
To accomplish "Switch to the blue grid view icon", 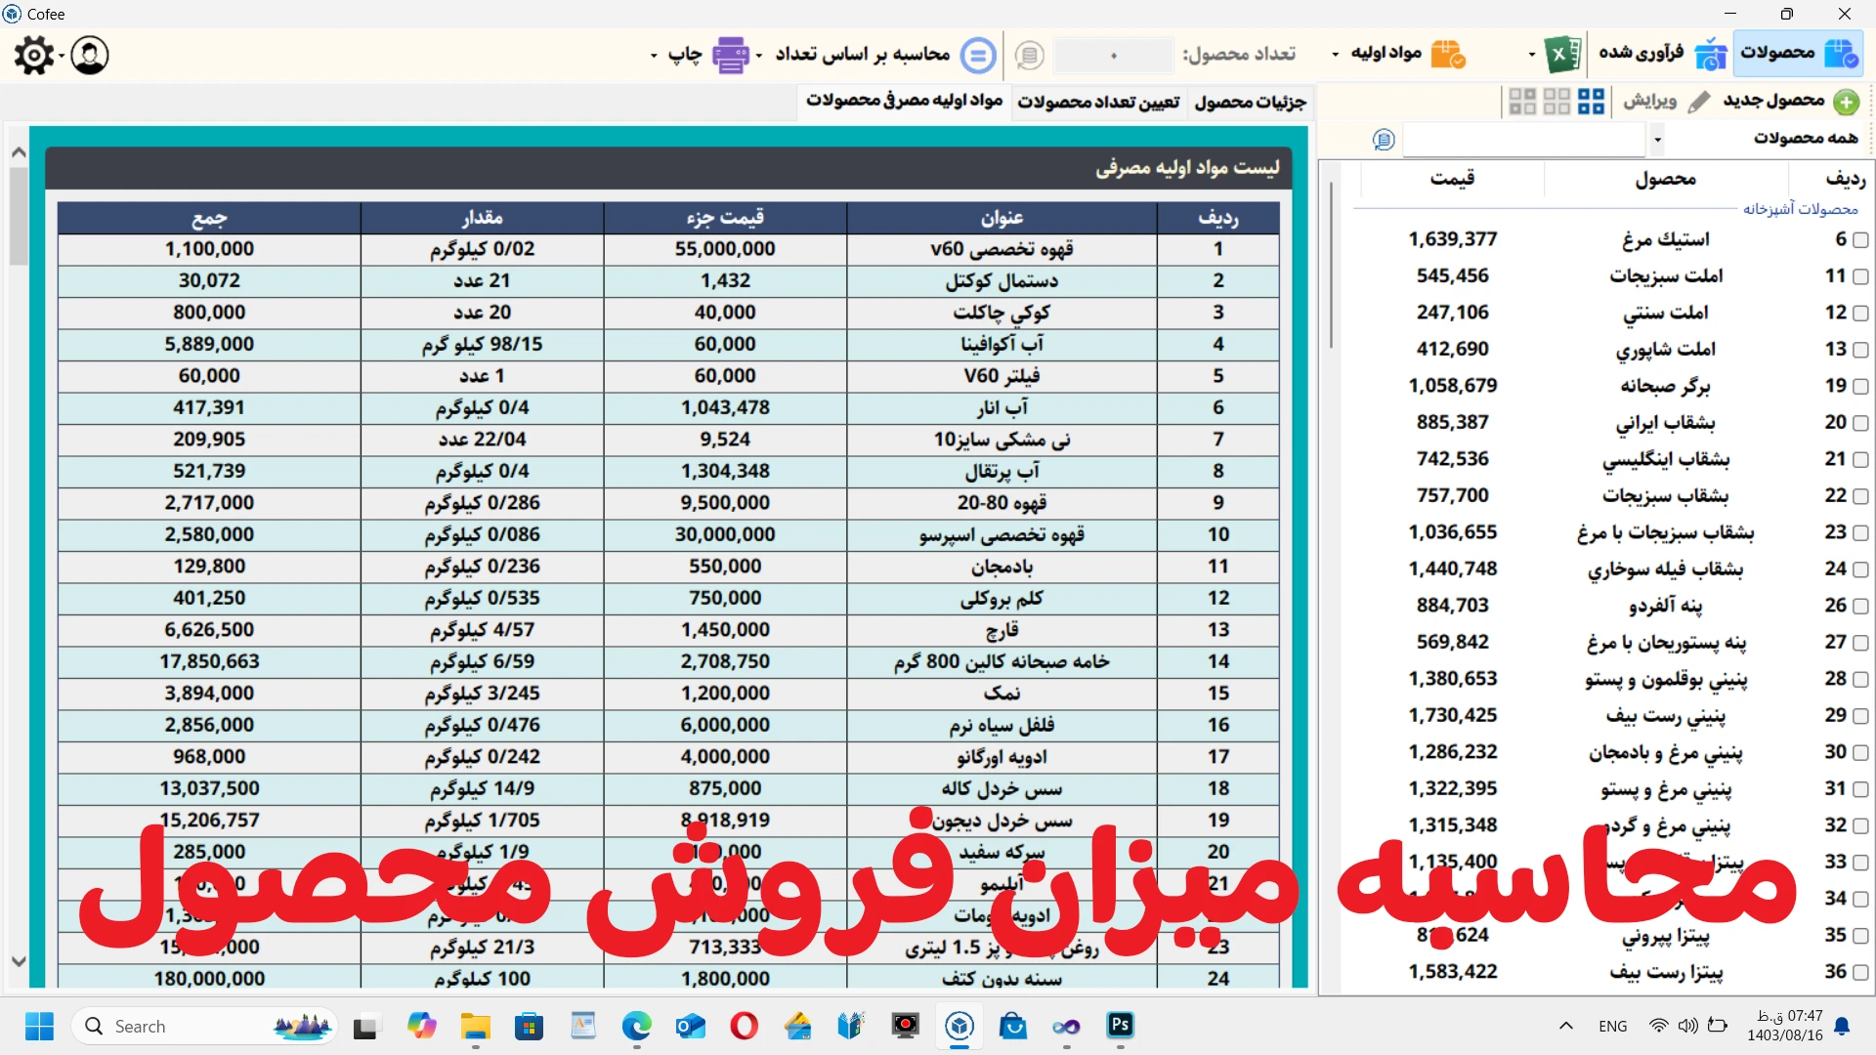I will (1592, 102).
